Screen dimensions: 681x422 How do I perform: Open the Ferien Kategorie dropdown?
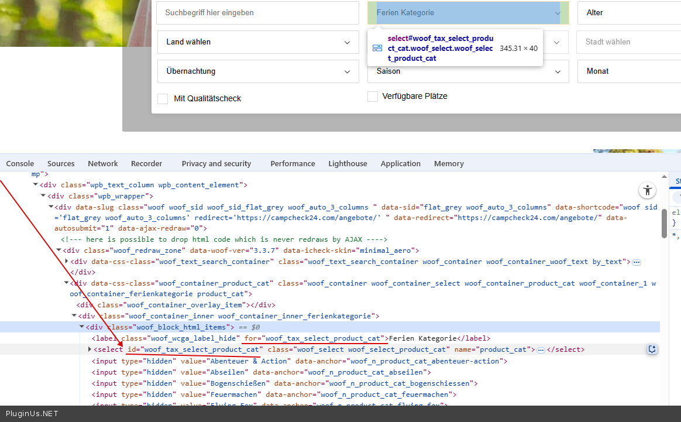coord(468,13)
